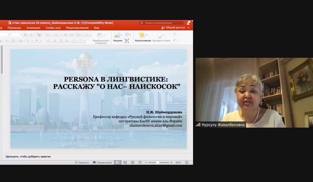Click the zoom slider handle

pos(158,162)
